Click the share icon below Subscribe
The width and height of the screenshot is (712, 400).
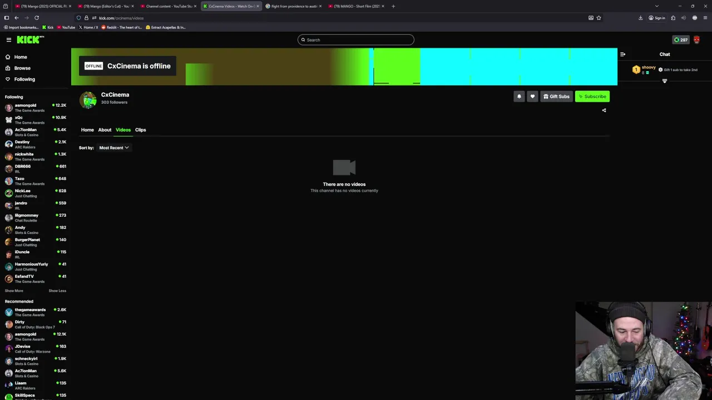[x=604, y=111]
